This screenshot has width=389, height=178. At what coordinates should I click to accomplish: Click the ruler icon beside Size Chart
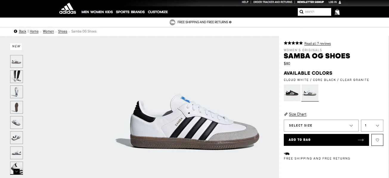pos(286,114)
